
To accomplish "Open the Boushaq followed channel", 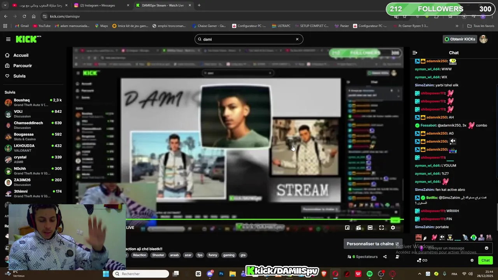I will 33,102.
